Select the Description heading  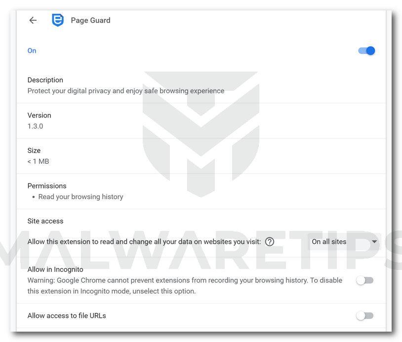[x=45, y=80]
